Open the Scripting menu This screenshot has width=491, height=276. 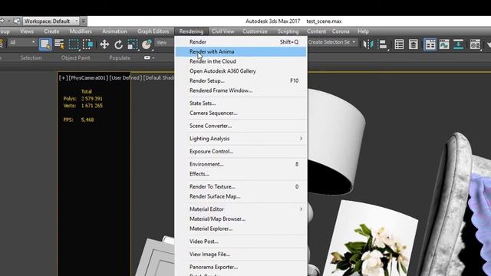288,31
